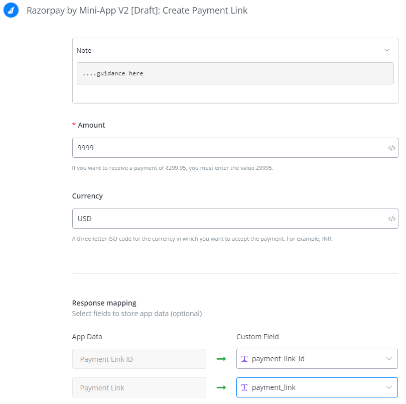Click the Razorpay app logo icon

[x=11, y=11]
